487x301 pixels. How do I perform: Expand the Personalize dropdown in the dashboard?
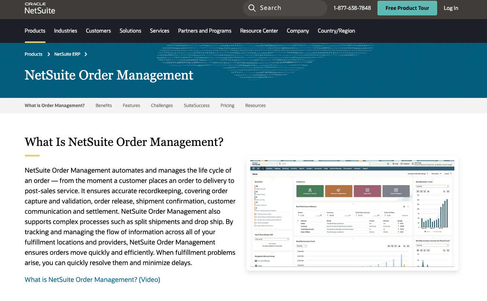436,174
